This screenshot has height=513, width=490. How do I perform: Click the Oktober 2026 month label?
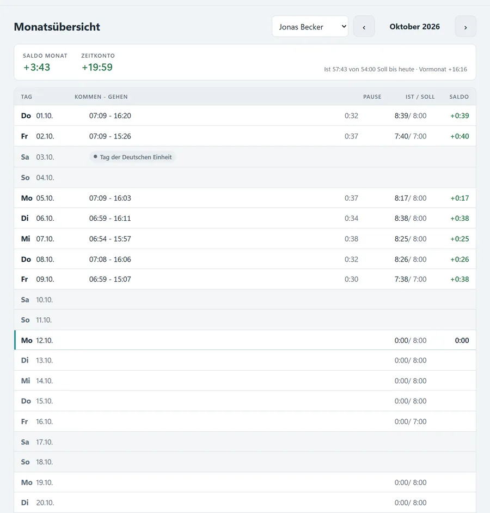(x=414, y=27)
